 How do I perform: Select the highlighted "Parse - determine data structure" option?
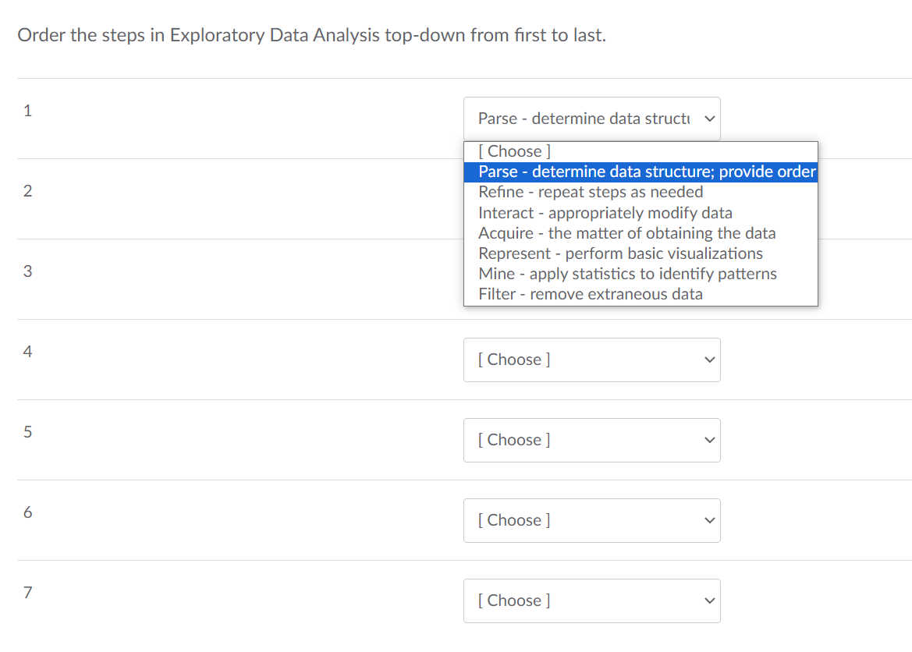pos(640,171)
